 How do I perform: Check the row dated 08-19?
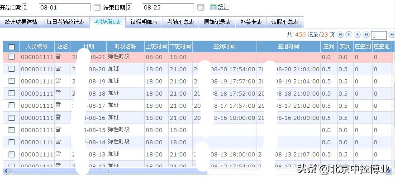12,81
